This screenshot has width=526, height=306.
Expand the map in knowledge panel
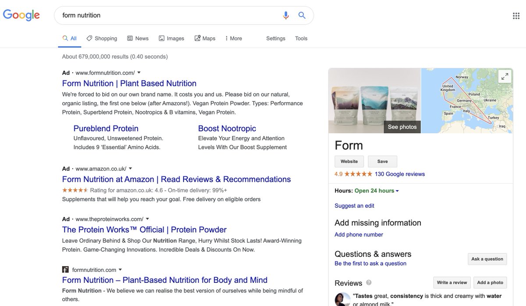505,76
